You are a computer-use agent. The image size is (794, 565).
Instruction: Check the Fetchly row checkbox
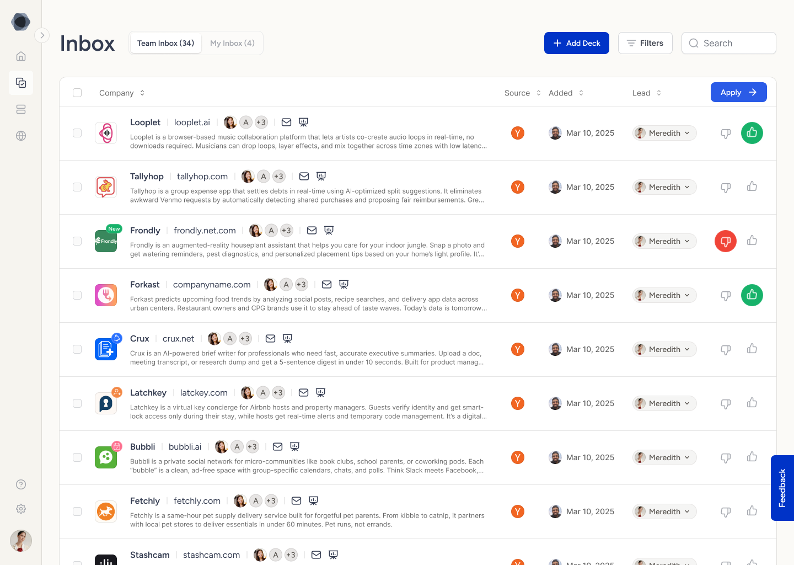77,511
